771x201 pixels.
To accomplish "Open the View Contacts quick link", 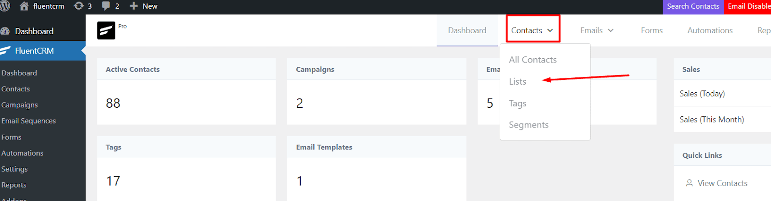I will (722, 183).
